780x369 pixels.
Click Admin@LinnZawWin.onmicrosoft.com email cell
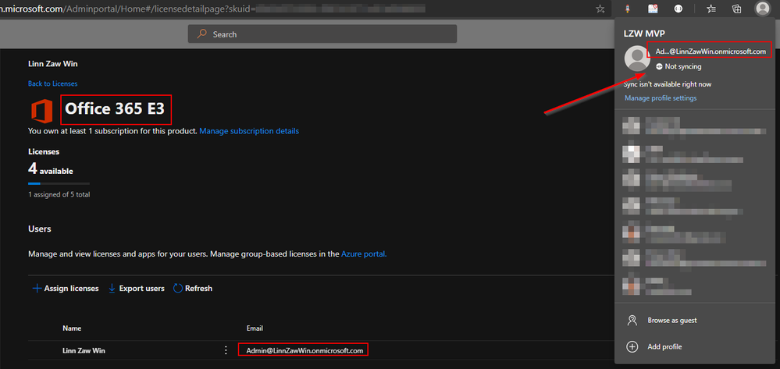305,350
